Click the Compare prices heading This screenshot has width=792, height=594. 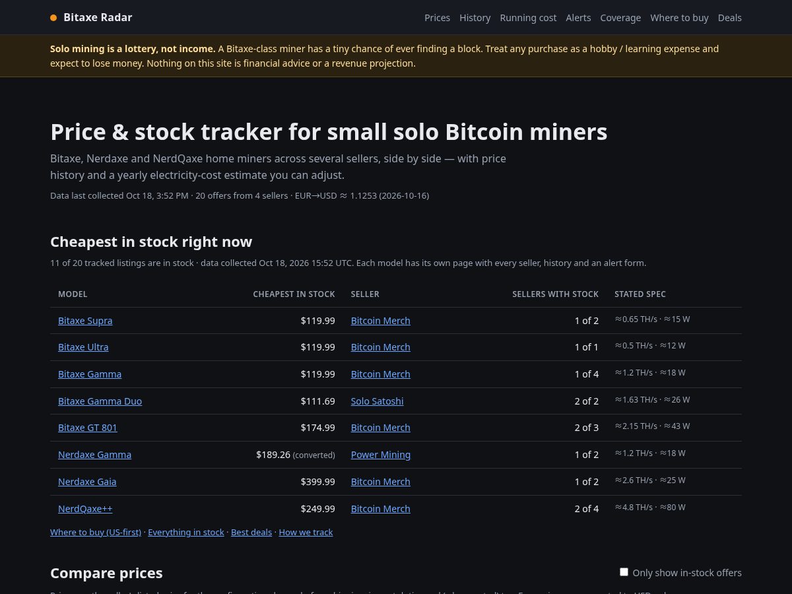(106, 573)
